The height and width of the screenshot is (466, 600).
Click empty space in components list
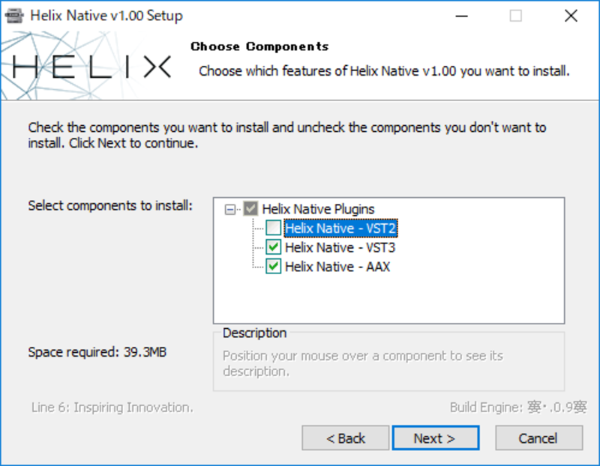(x=388, y=299)
